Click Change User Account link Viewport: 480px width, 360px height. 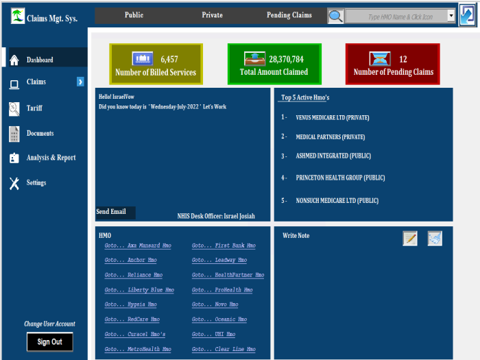point(49,324)
